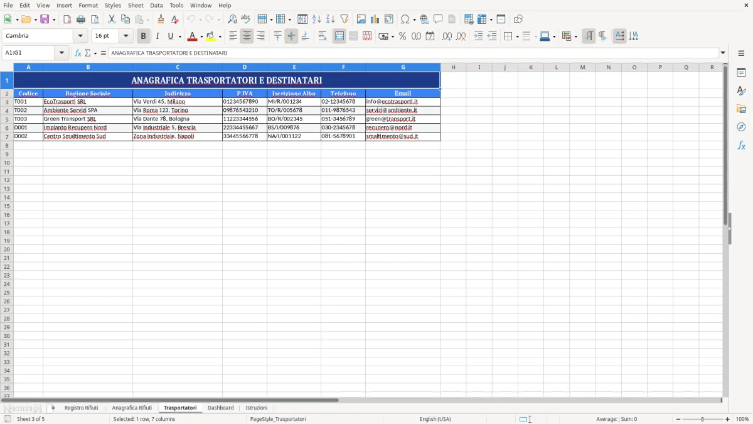Image resolution: width=753 pixels, height=424 pixels.
Task: Cut the selection with scissors icon
Action: (112, 19)
